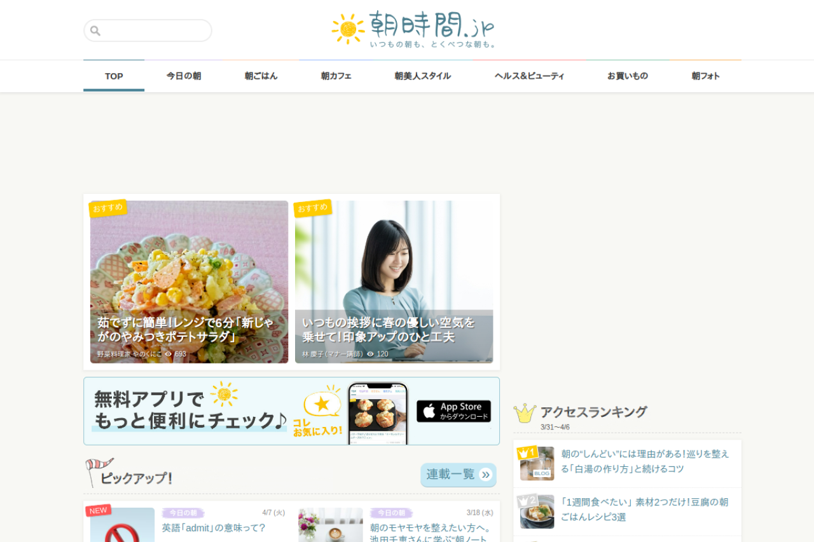Open the 連載一覧 series list button
The height and width of the screenshot is (542, 814).
click(x=458, y=475)
